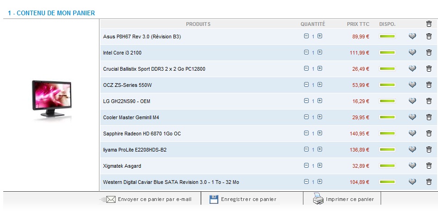Click trash icon in table header

tap(429, 24)
